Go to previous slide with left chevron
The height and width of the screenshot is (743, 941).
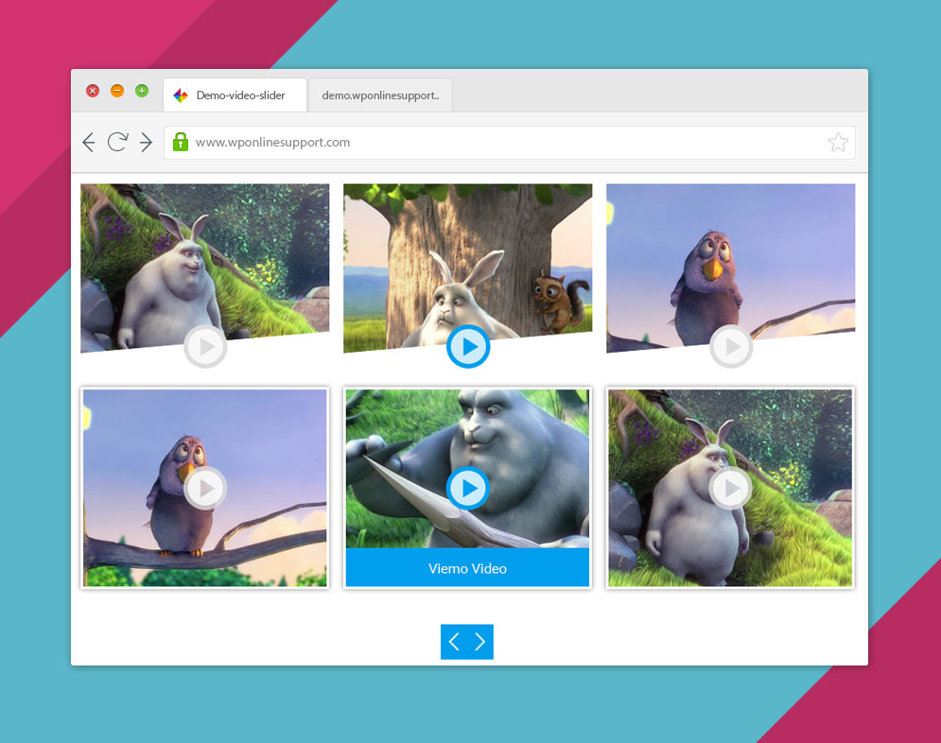(454, 642)
